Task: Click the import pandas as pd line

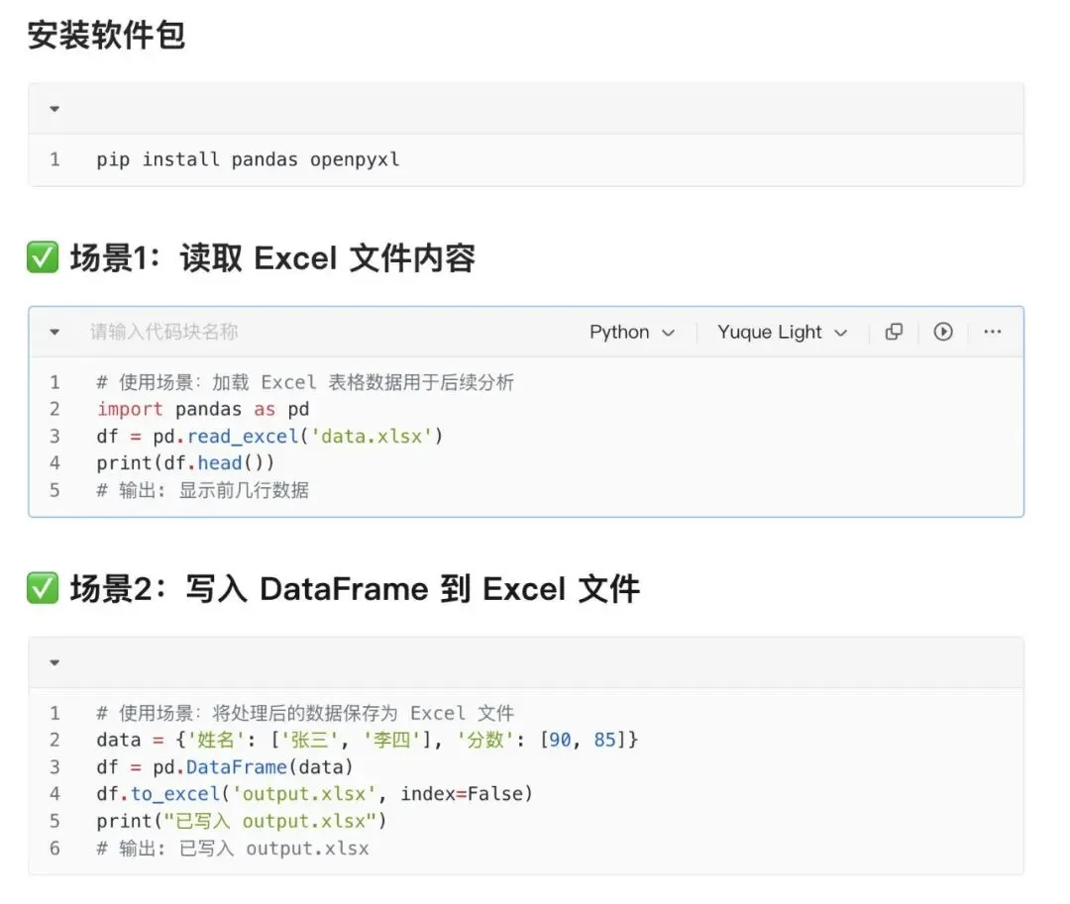Action: coord(203,409)
